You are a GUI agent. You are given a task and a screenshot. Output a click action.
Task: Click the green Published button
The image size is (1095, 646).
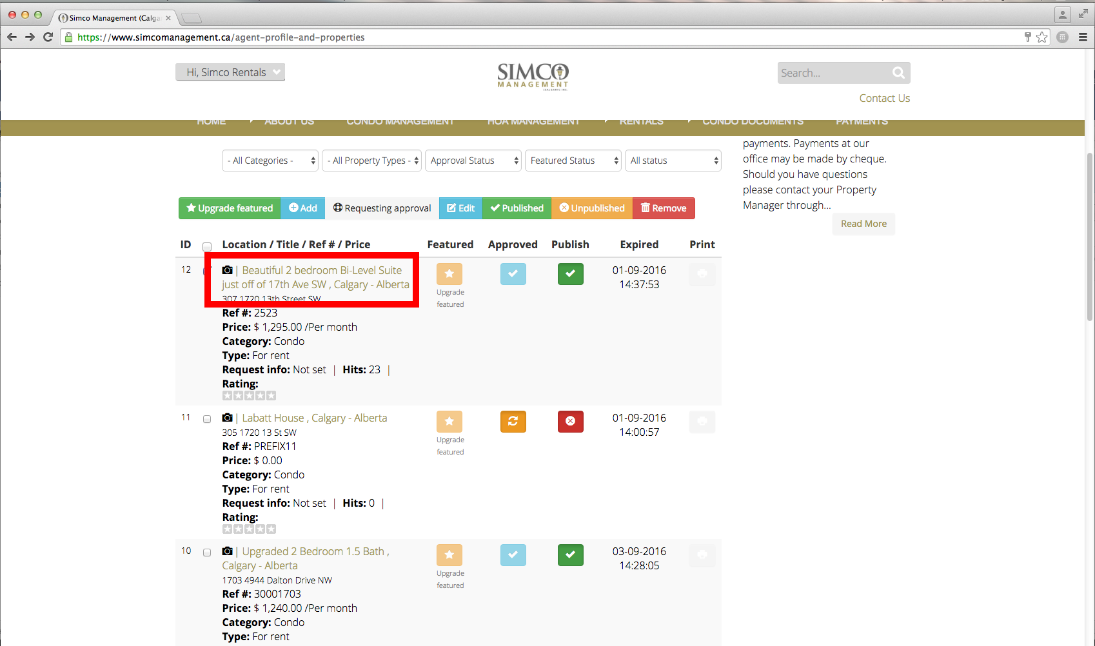coord(517,208)
